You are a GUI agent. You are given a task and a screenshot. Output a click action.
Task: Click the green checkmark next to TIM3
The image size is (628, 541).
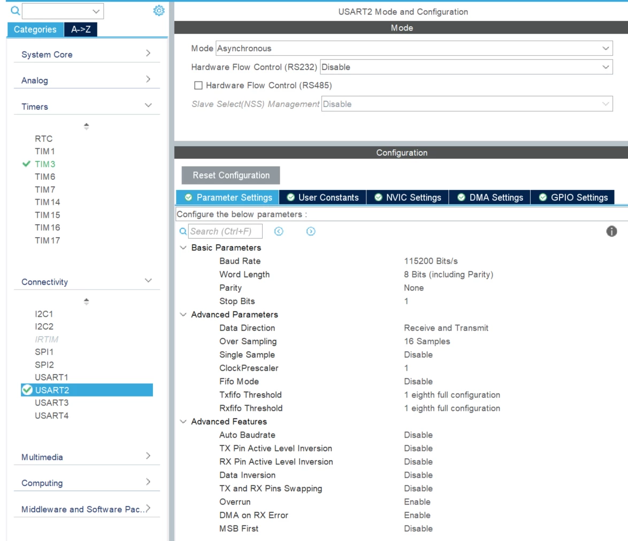pyautogui.click(x=26, y=164)
